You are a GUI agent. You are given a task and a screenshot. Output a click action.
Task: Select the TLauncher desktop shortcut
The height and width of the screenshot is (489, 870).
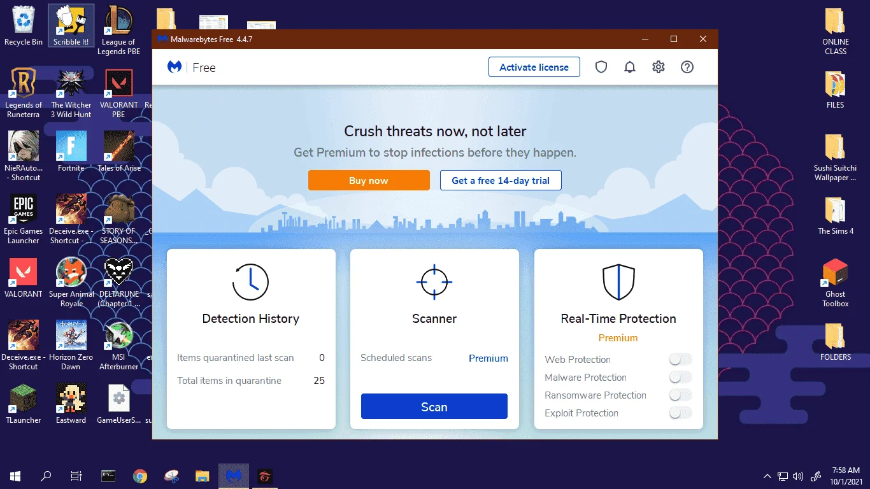[x=24, y=404]
